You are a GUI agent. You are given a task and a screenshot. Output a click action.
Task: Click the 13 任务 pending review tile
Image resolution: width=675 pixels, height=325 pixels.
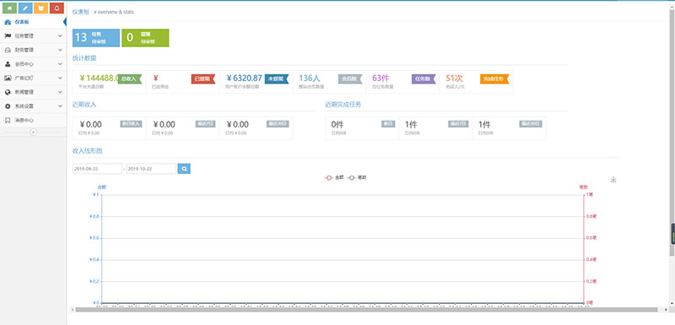click(x=96, y=38)
